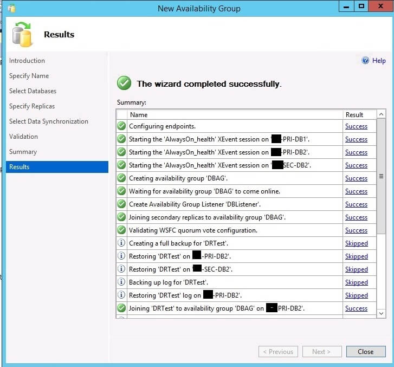
Task: Open Skipped link for Restoring 'DRTest' log row
Action: (356, 295)
